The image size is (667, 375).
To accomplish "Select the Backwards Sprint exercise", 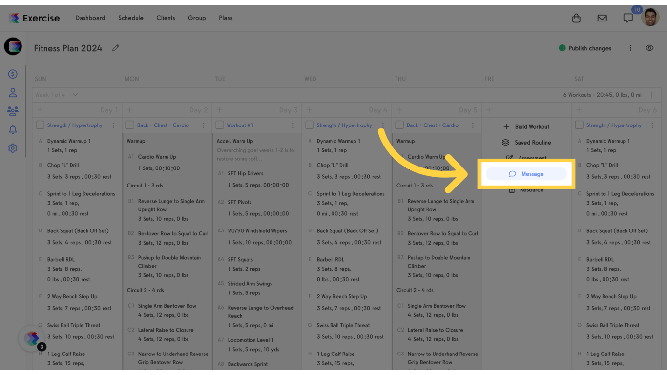I will [248, 364].
